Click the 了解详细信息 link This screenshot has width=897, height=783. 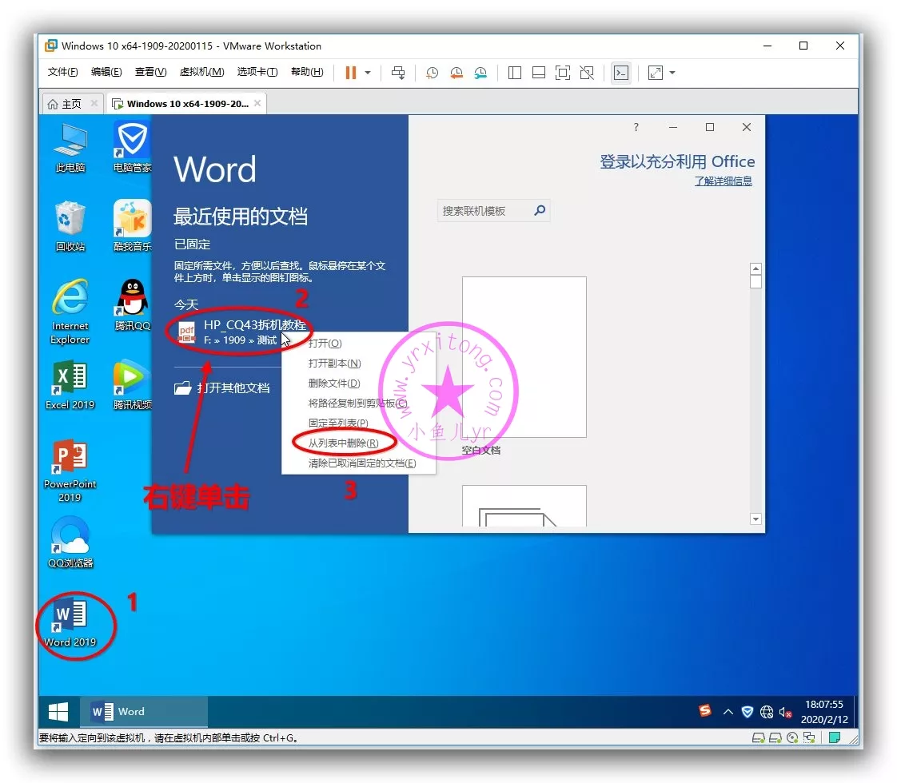tap(723, 181)
